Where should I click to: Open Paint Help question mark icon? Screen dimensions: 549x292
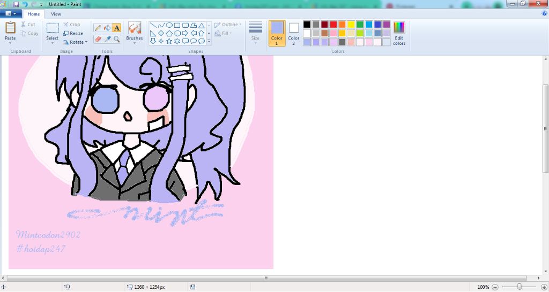point(545,13)
